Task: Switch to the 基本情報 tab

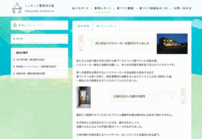Action: coord(83,26)
